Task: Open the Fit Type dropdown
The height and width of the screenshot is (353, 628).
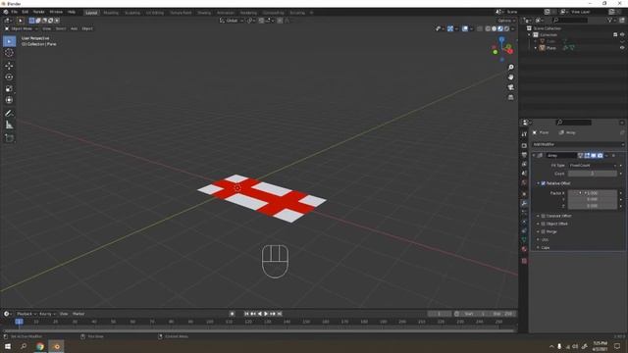Action: 593,166
